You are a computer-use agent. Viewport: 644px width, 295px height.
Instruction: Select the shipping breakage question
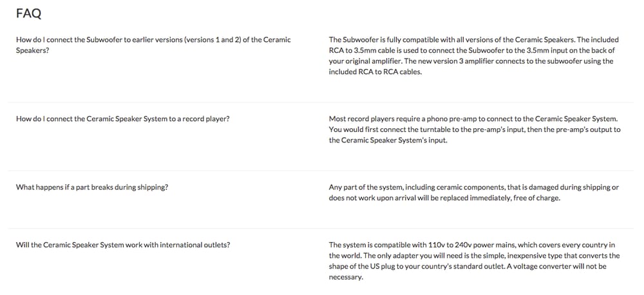(x=92, y=187)
